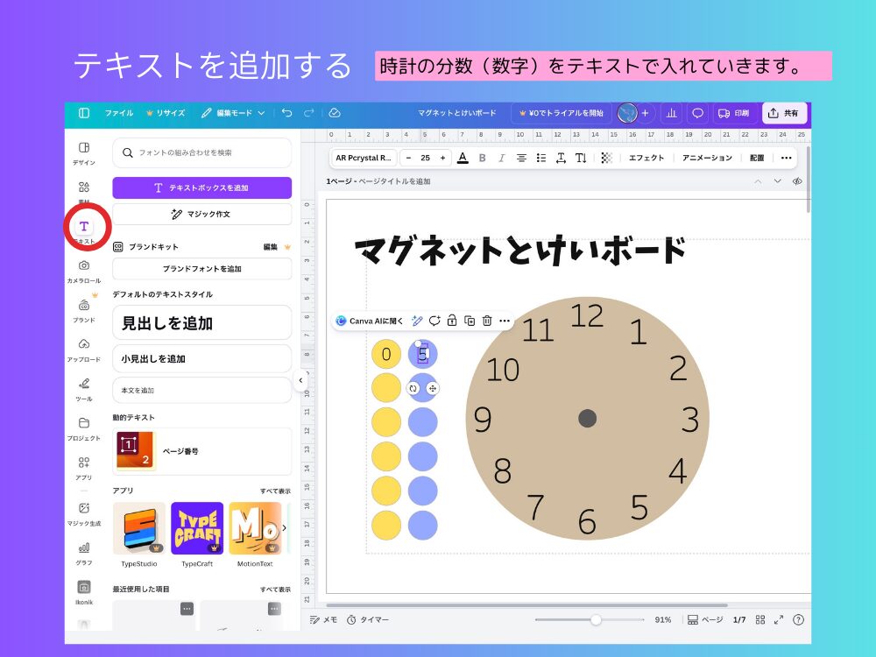Click the タイマー icon in the status bar
This screenshot has height=657, width=876.
tap(351, 619)
